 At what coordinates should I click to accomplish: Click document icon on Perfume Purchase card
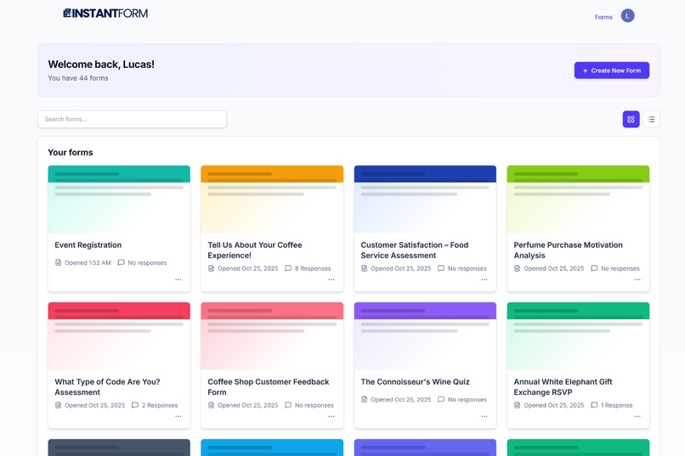click(517, 268)
